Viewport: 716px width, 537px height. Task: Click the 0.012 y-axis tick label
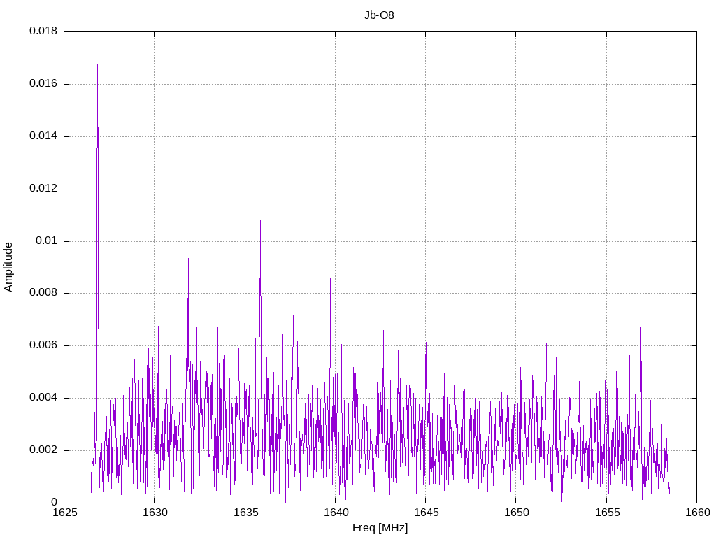tap(43, 189)
